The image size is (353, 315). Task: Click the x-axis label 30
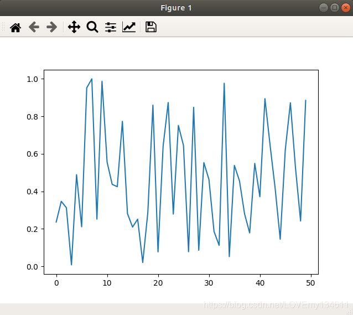point(209,283)
